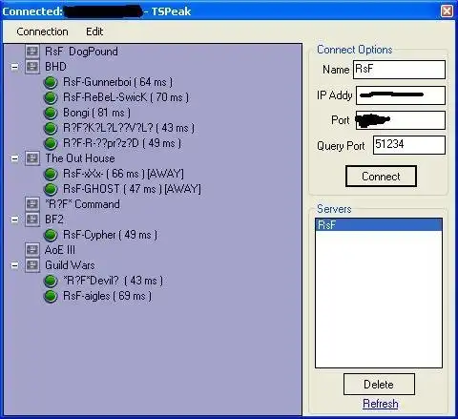Click the RsF DogPound channel icon
This screenshot has width=458, height=419.
pos(32,51)
